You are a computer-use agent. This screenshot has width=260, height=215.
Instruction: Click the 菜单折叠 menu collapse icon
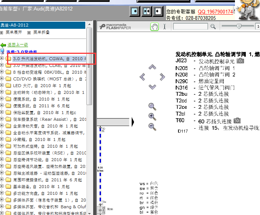(x=29, y=33)
